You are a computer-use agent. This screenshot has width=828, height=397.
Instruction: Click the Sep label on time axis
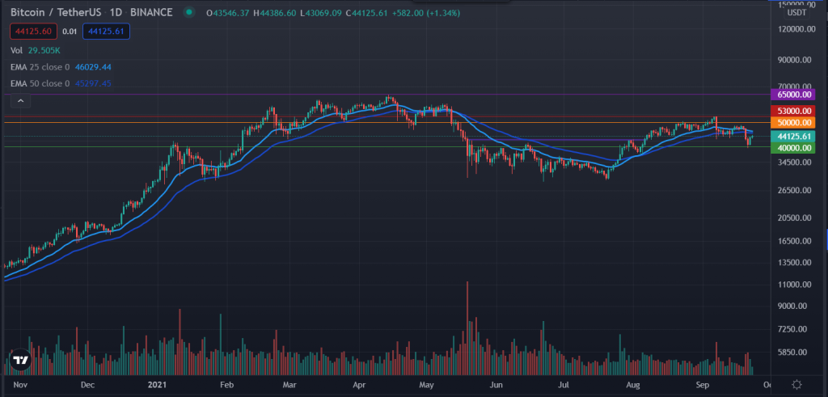coord(702,384)
